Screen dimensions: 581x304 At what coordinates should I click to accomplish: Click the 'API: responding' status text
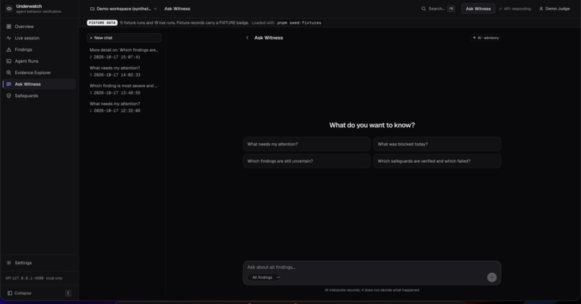pos(518,9)
